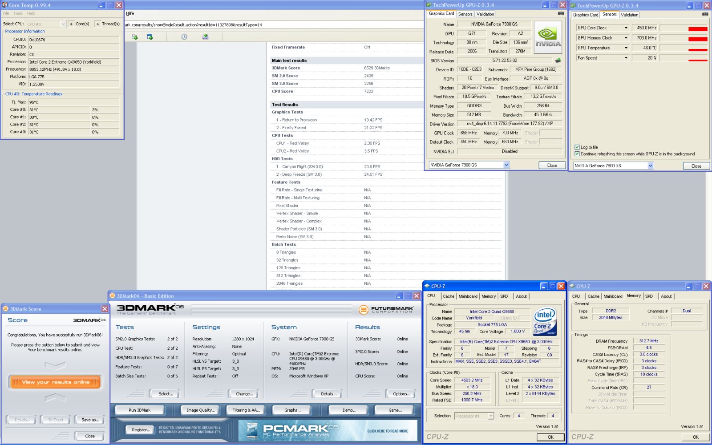Click the Intel Core 2 Quad logo in CPU-Z
Screen dimensions: 712x445
click(x=545, y=321)
